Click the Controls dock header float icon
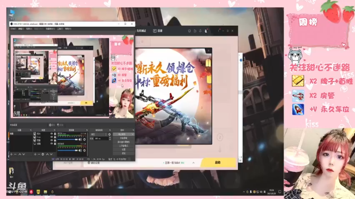The height and width of the screenshot is (199, 355). click(x=133, y=130)
